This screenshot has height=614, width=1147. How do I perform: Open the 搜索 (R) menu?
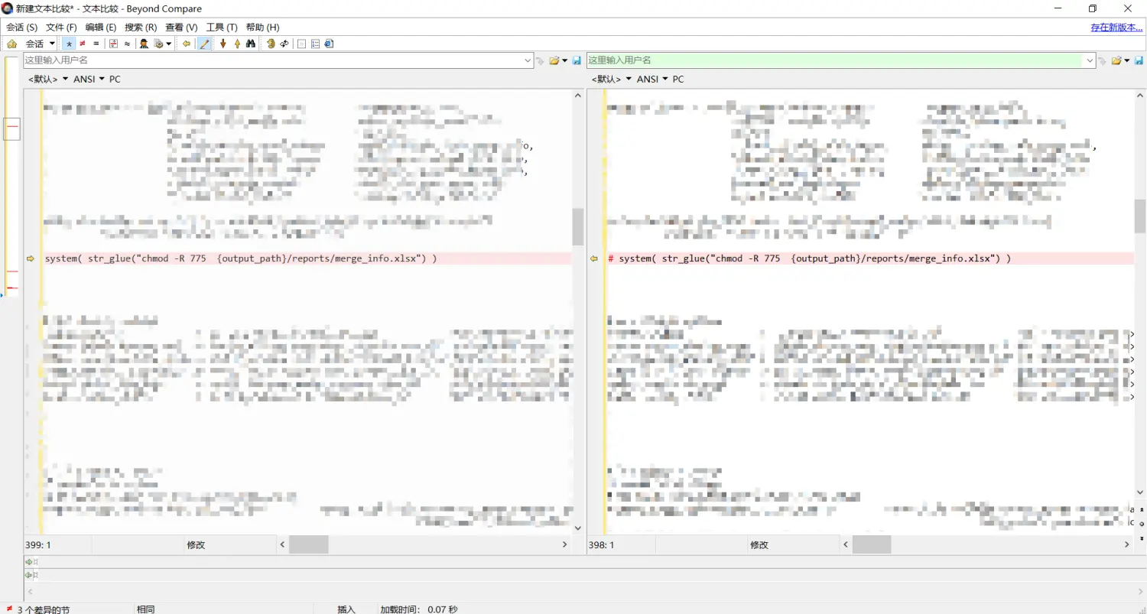pyautogui.click(x=141, y=28)
